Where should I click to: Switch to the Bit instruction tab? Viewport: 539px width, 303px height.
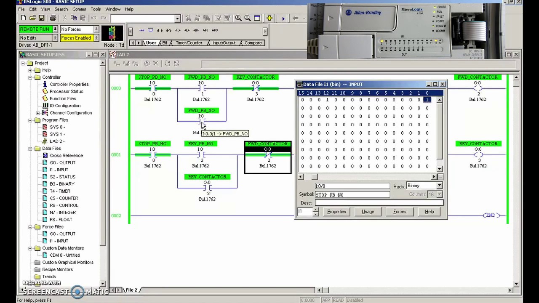[165, 43]
